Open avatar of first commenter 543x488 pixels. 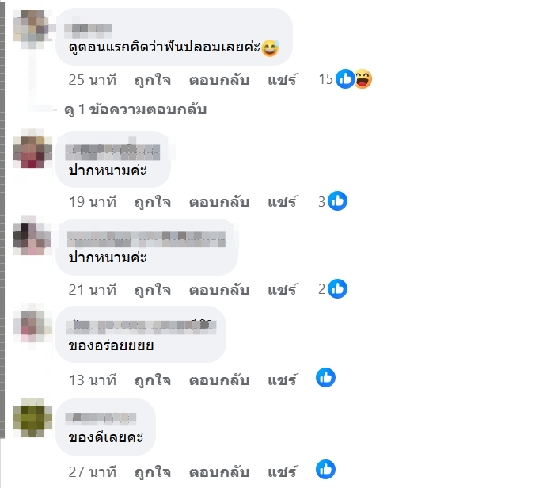coord(32,29)
